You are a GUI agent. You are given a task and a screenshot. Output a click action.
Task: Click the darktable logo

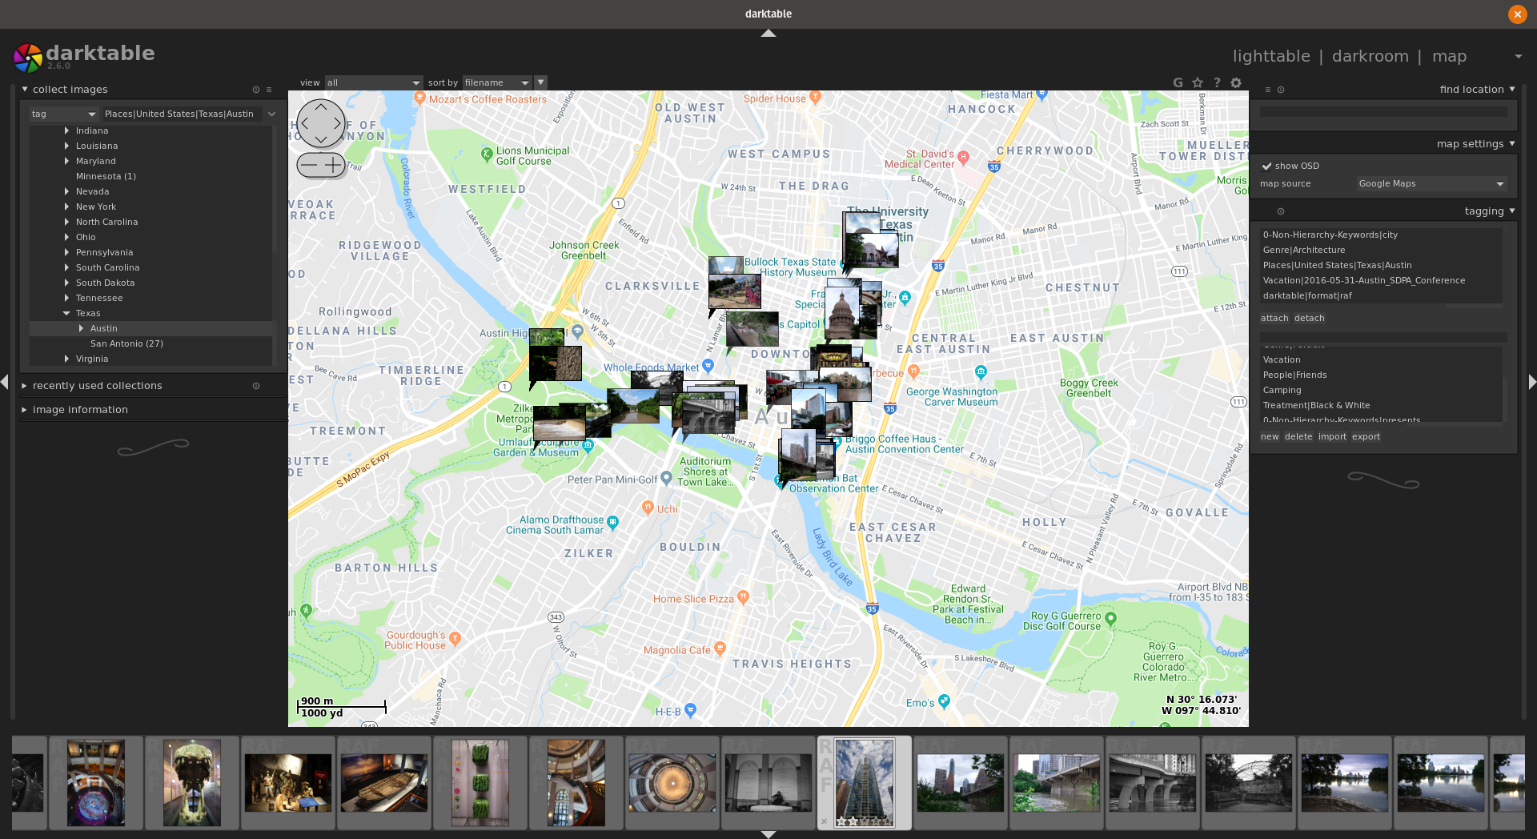pyautogui.click(x=28, y=58)
